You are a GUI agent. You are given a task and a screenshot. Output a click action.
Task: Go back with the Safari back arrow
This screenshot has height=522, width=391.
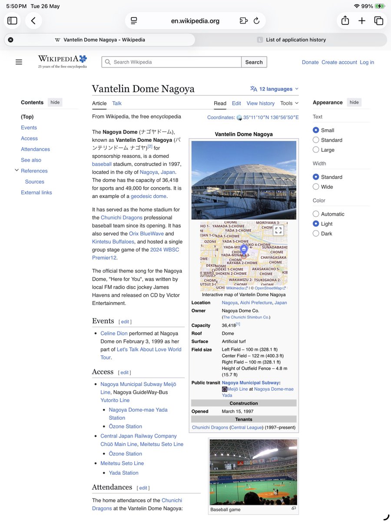33,20
